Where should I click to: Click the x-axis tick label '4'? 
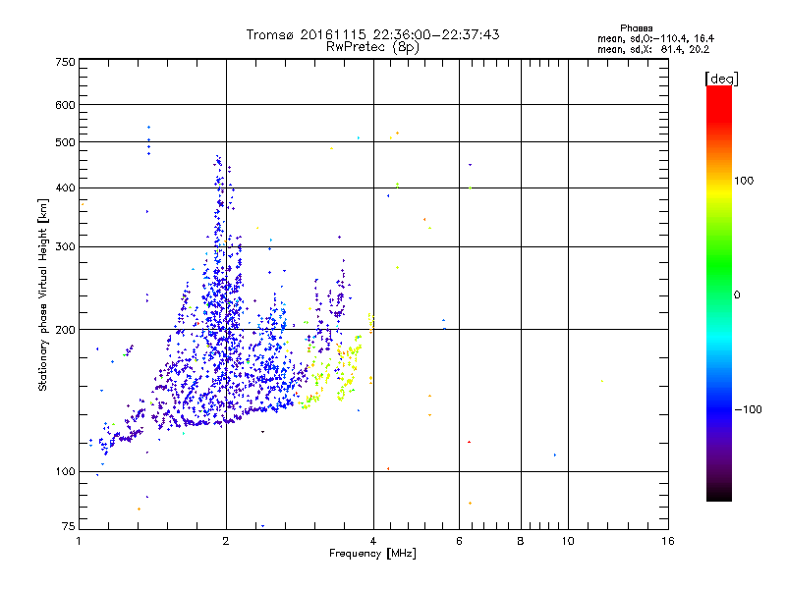click(373, 541)
